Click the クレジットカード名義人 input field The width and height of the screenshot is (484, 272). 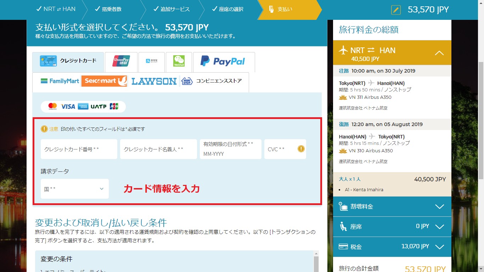click(158, 149)
